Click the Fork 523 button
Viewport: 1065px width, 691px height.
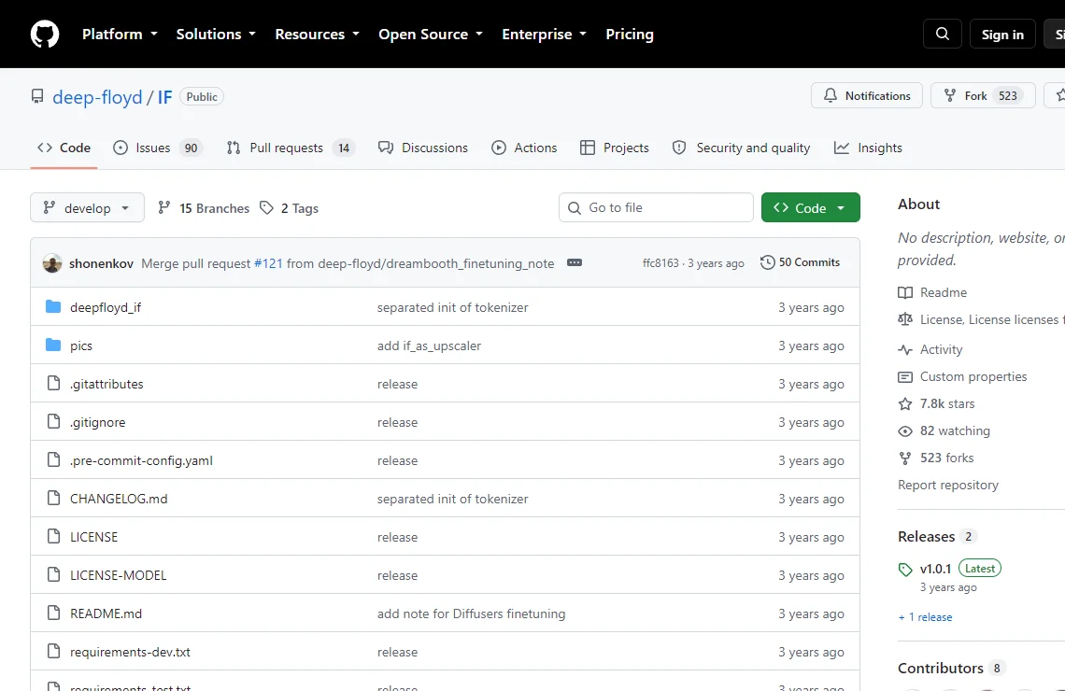pyautogui.click(x=983, y=95)
